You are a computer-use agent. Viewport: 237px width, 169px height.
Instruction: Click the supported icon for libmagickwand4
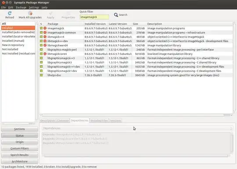45,45
